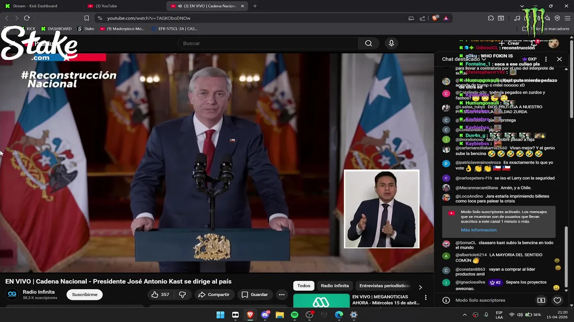Click the YouTube Buscar search field
The image size is (574, 322).
tap(267, 43)
